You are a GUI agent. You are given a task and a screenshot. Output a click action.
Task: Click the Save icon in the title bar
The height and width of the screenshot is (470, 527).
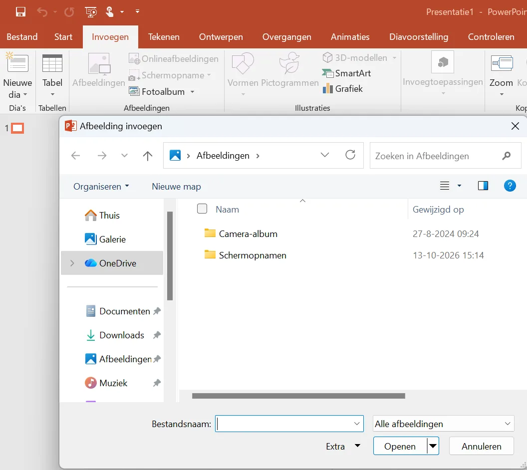20,12
